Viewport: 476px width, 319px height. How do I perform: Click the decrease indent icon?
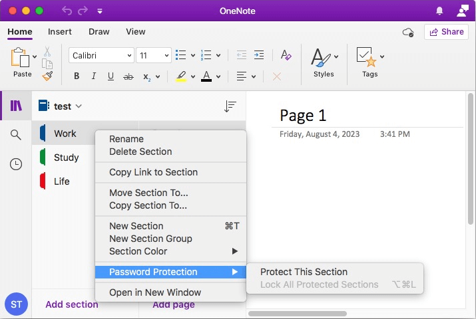(242, 55)
